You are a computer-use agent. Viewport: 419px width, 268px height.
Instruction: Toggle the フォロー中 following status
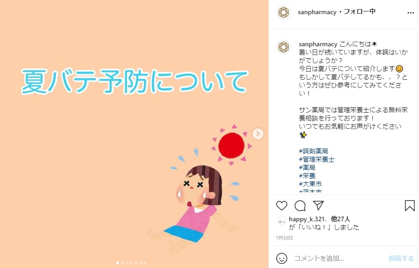coord(360,12)
